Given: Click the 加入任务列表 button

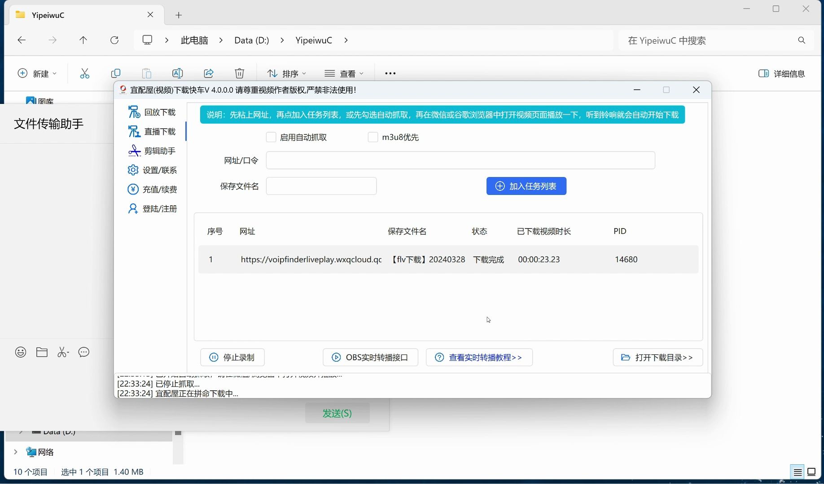Looking at the screenshot, I should tap(526, 186).
